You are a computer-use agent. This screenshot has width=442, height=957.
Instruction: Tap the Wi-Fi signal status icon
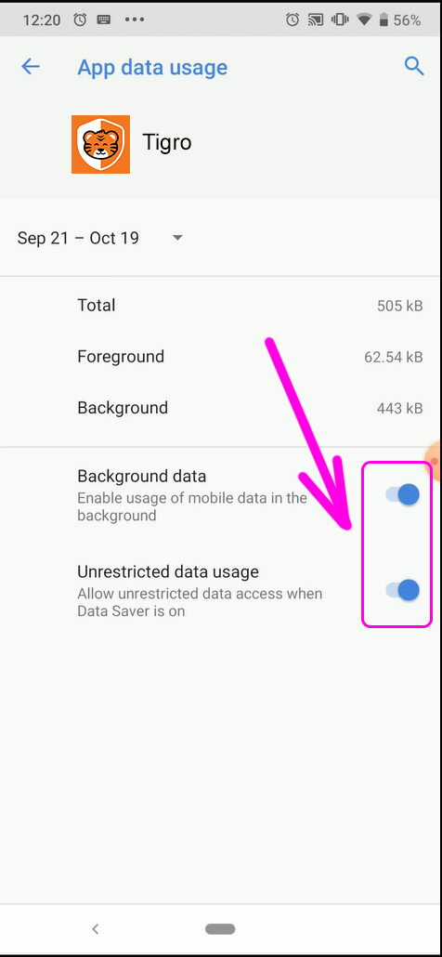(365, 20)
